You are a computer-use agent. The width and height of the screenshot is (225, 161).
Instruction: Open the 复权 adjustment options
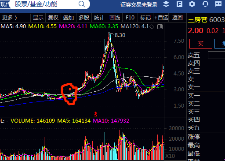53,18
